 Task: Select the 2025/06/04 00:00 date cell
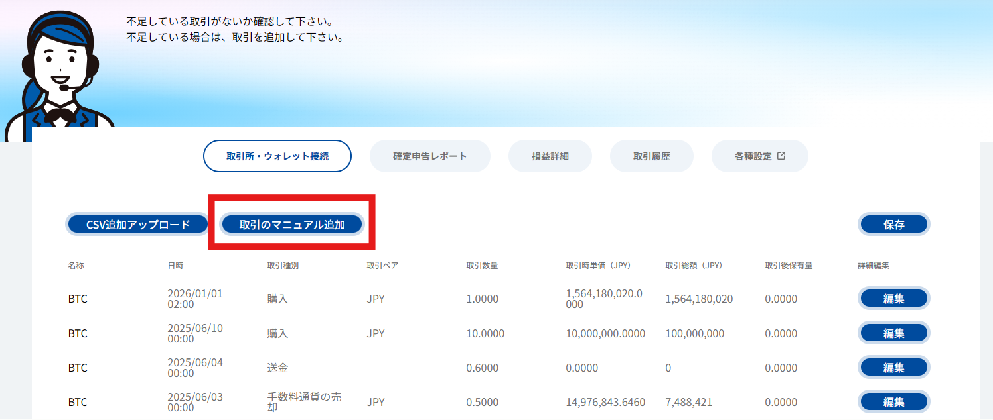coord(195,368)
